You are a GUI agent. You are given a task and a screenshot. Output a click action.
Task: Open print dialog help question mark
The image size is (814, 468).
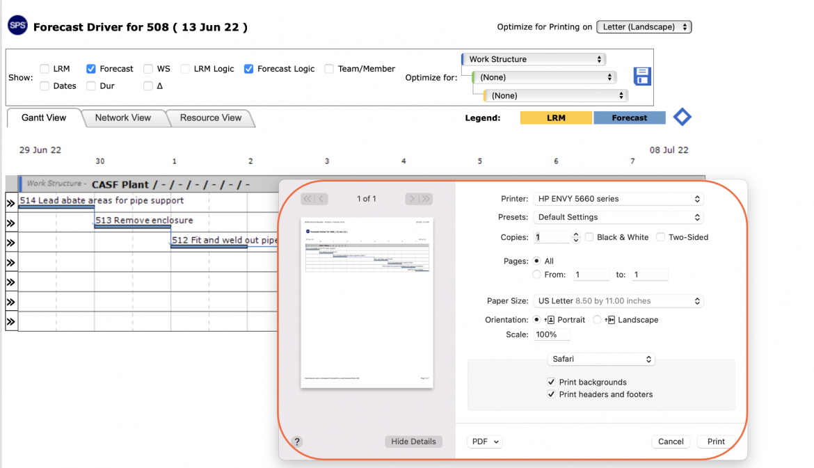[x=297, y=442]
